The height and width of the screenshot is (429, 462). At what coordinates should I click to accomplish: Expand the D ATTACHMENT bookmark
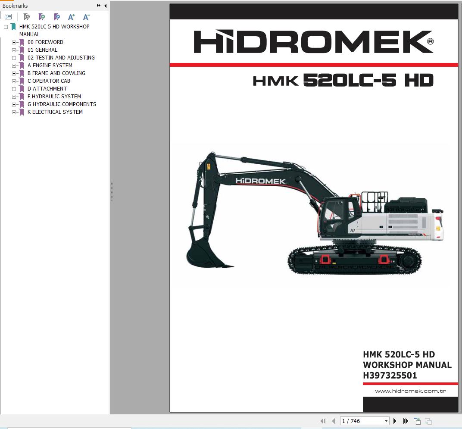(14, 89)
